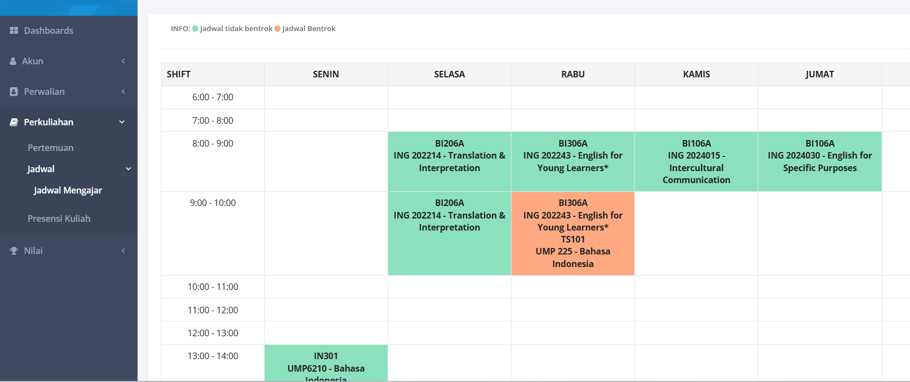Click the green 'Jadwal tidak bentrok' legend dot

(x=195, y=29)
